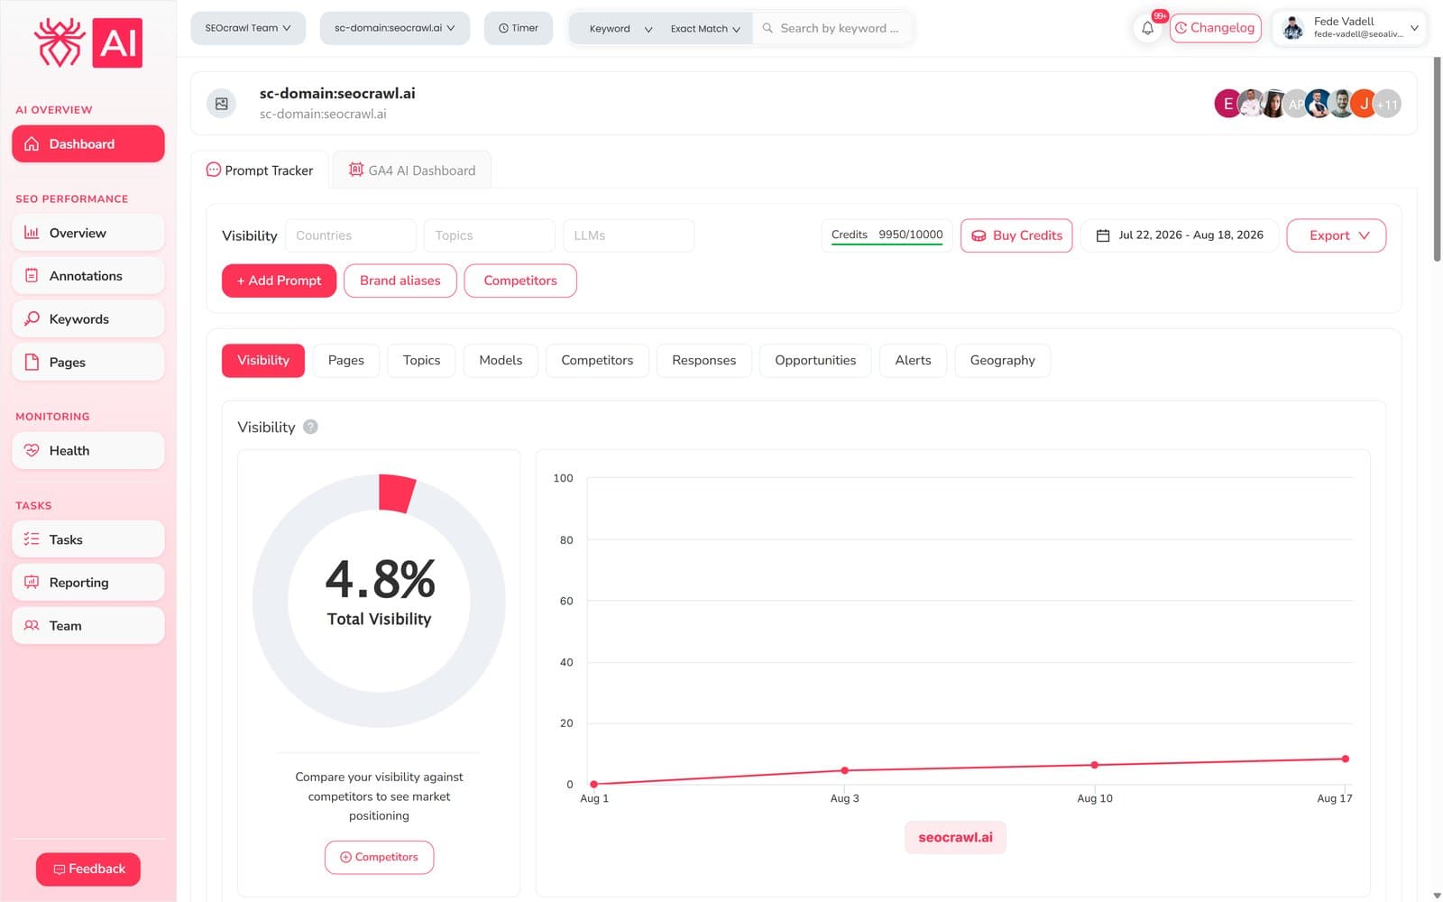Click the Timer button
This screenshot has height=902, width=1443.
pos(519,28)
